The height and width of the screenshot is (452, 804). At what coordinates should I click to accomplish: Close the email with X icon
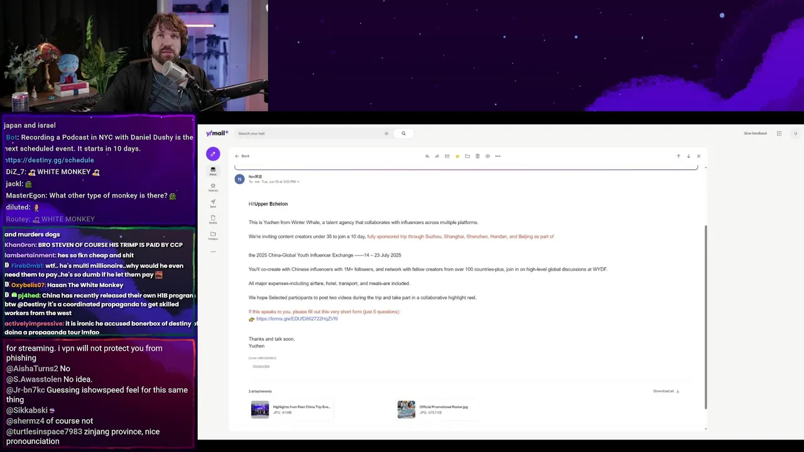pos(698,156)
